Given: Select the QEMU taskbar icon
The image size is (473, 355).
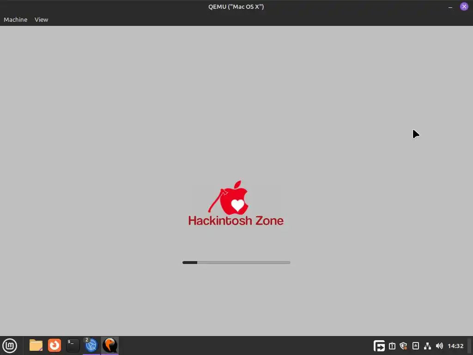Looking at the screenshot, I should coord(110,345).
